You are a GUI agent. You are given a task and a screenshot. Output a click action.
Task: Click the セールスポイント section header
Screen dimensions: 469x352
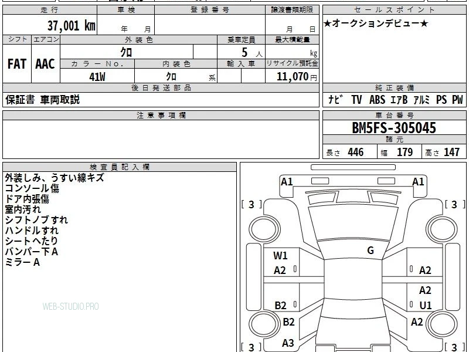tap(395, 10)
